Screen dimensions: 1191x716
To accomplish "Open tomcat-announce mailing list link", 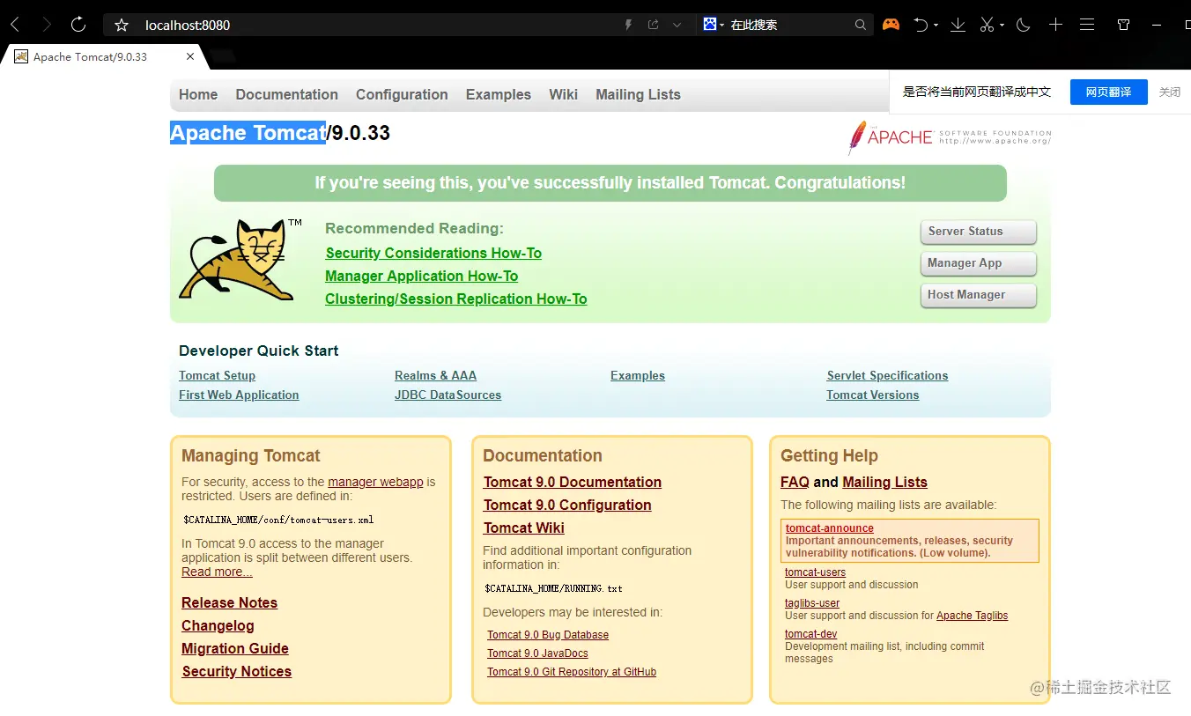I will 829,528.
